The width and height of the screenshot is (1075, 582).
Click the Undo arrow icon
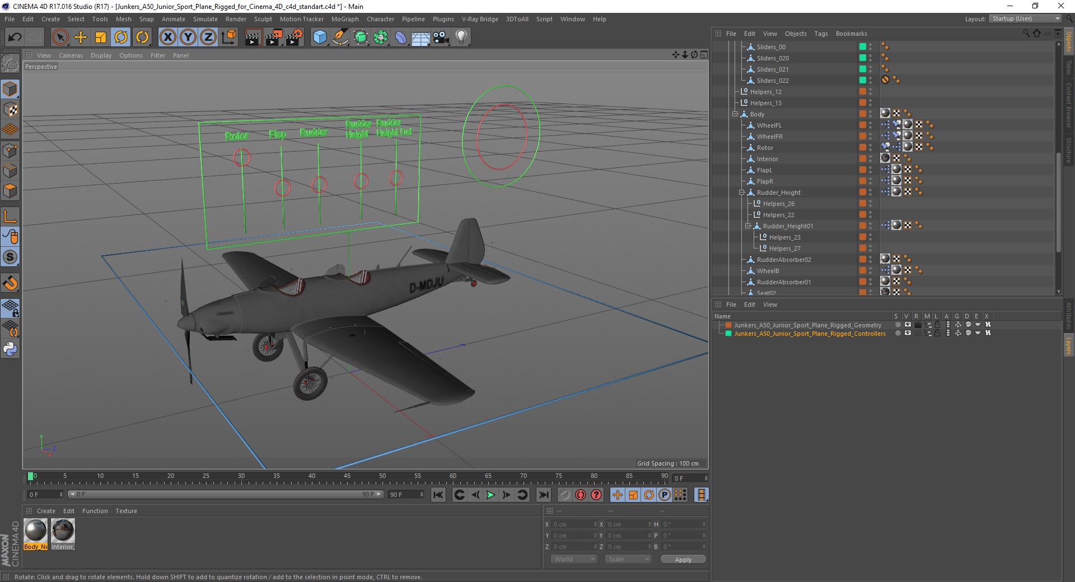pyautogui.click(x=15, y=37)
